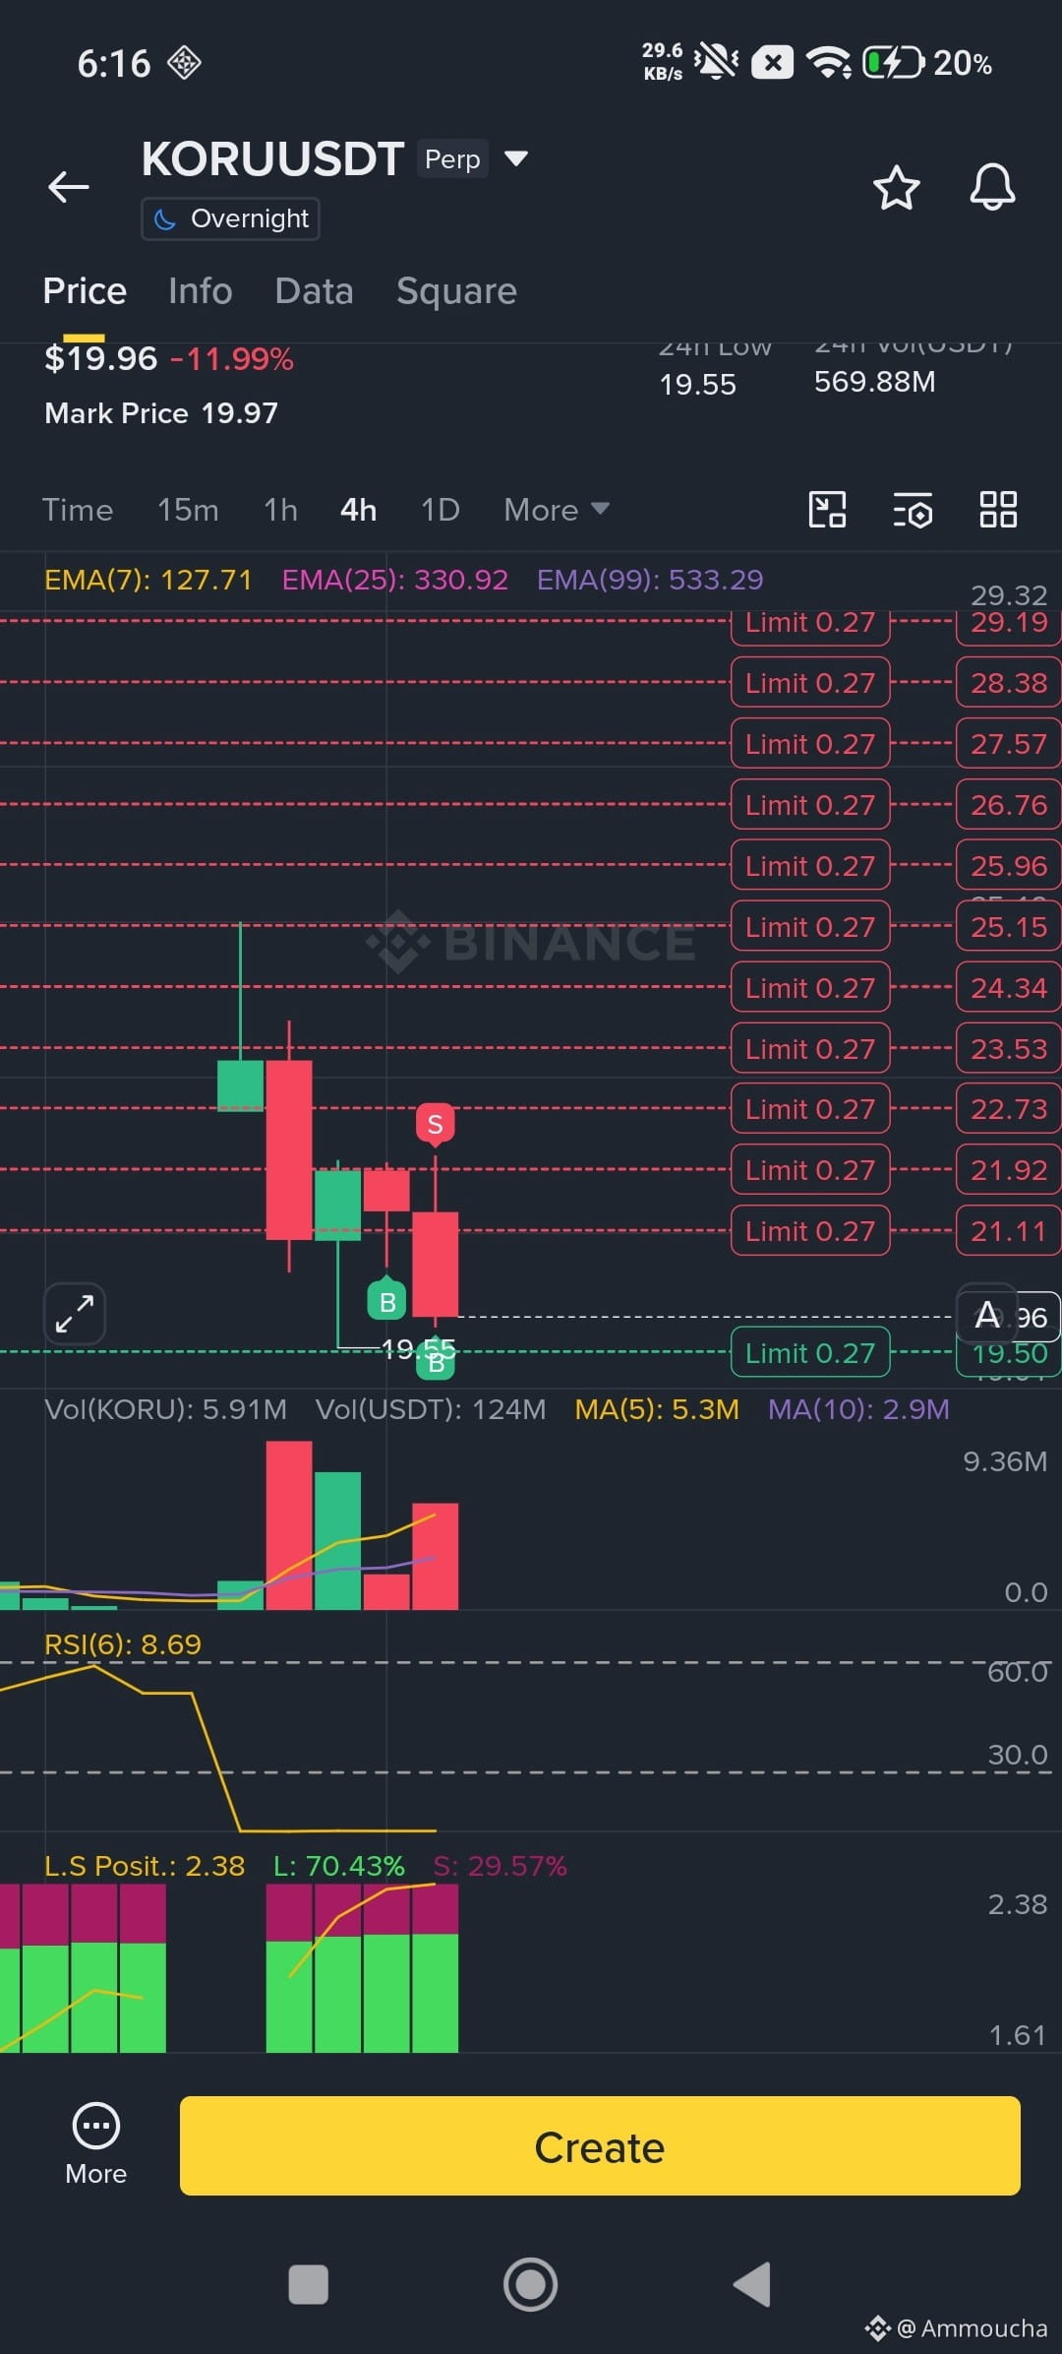Add KORUUSDT to favorites with star icon

pyautogui.click(x=896, y=187)
